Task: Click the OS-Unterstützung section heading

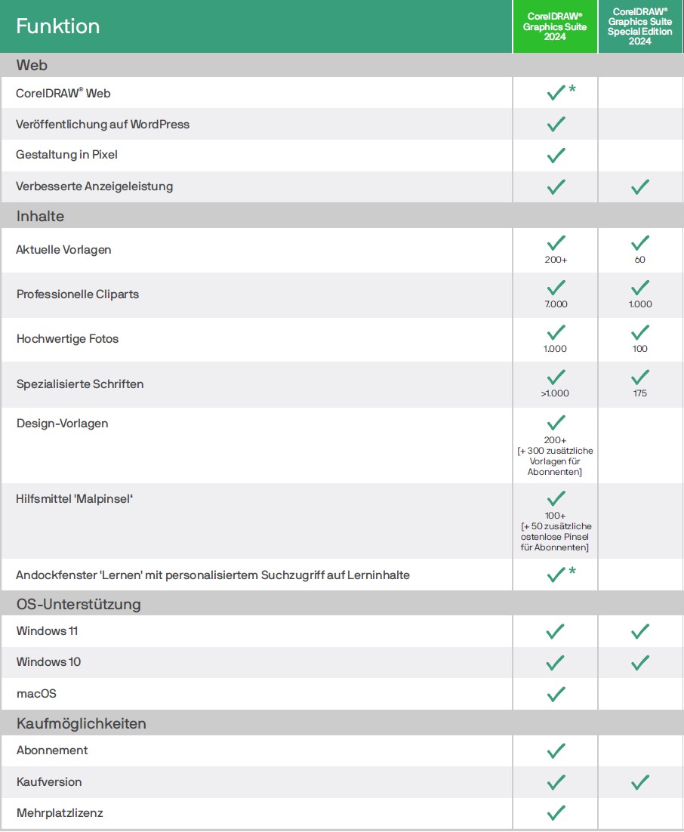Action: 79,604
